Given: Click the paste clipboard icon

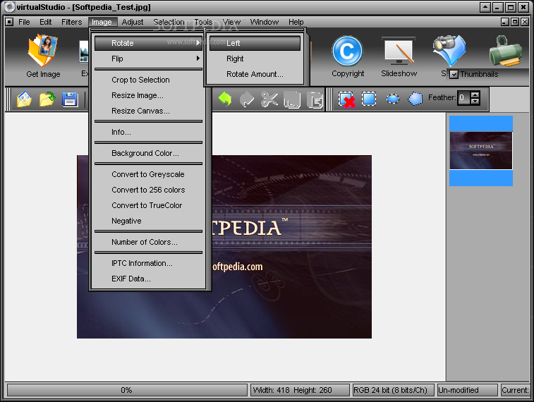Looking at the screenshot, I should [x=315, y=99].
